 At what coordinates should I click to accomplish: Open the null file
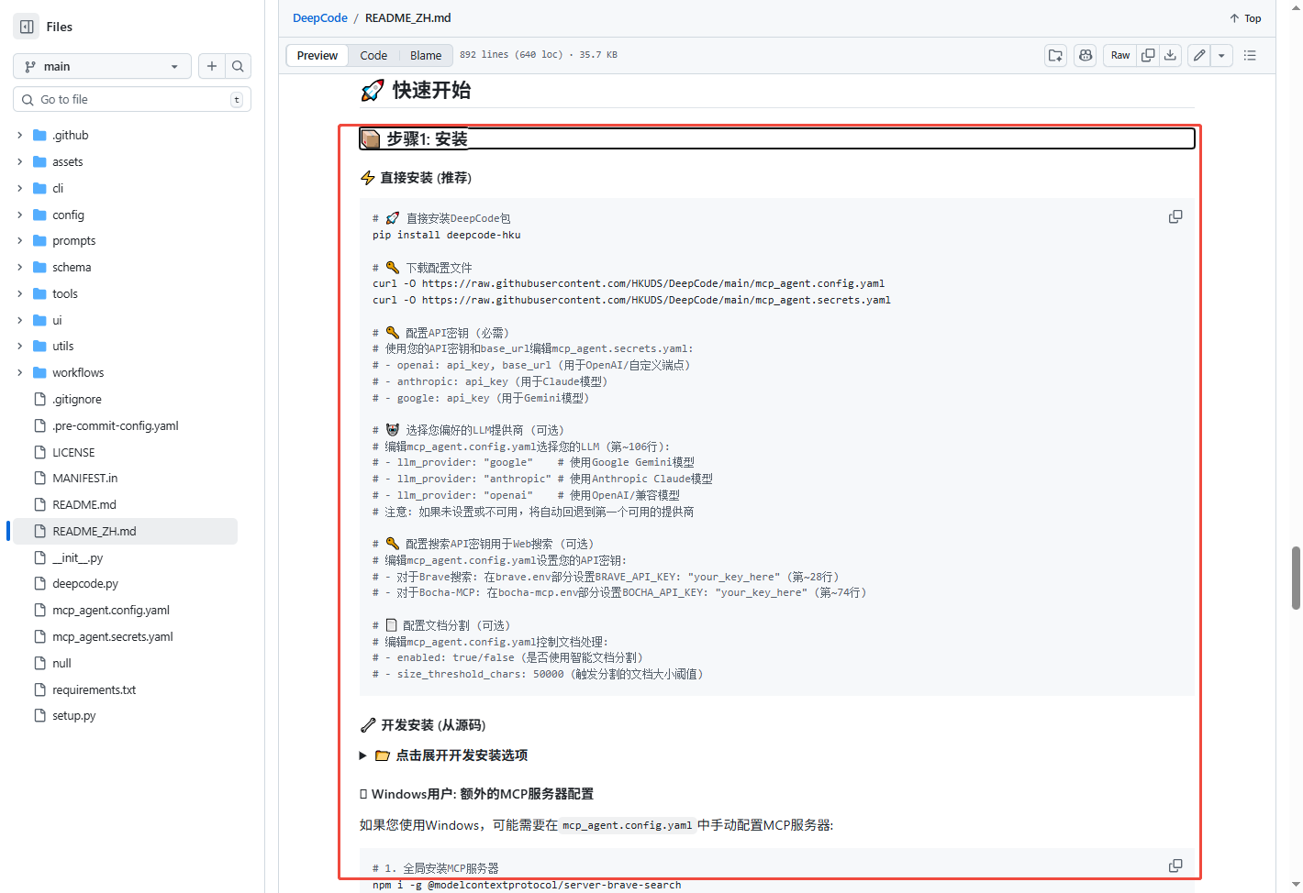coord(61,663)
